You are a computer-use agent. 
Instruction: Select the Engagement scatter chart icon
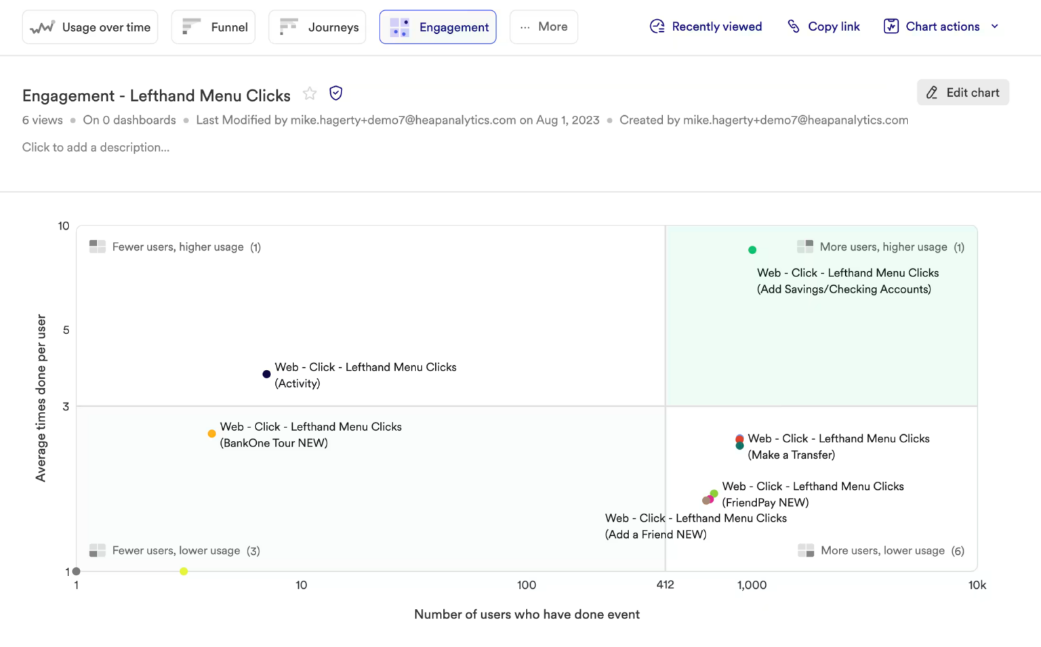(x=400, y=26)
